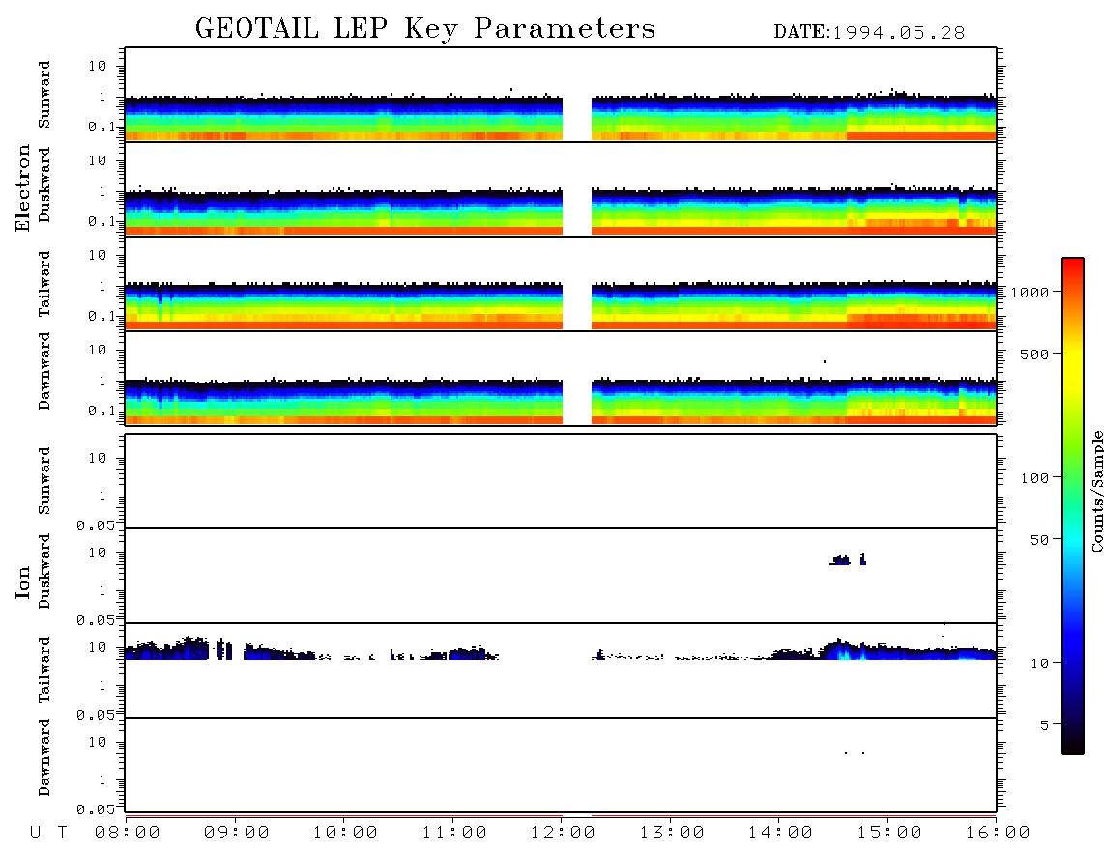Click the 'U T' time axis label
This screenshot has width=1104, height=850.
(x=48, y=833)
